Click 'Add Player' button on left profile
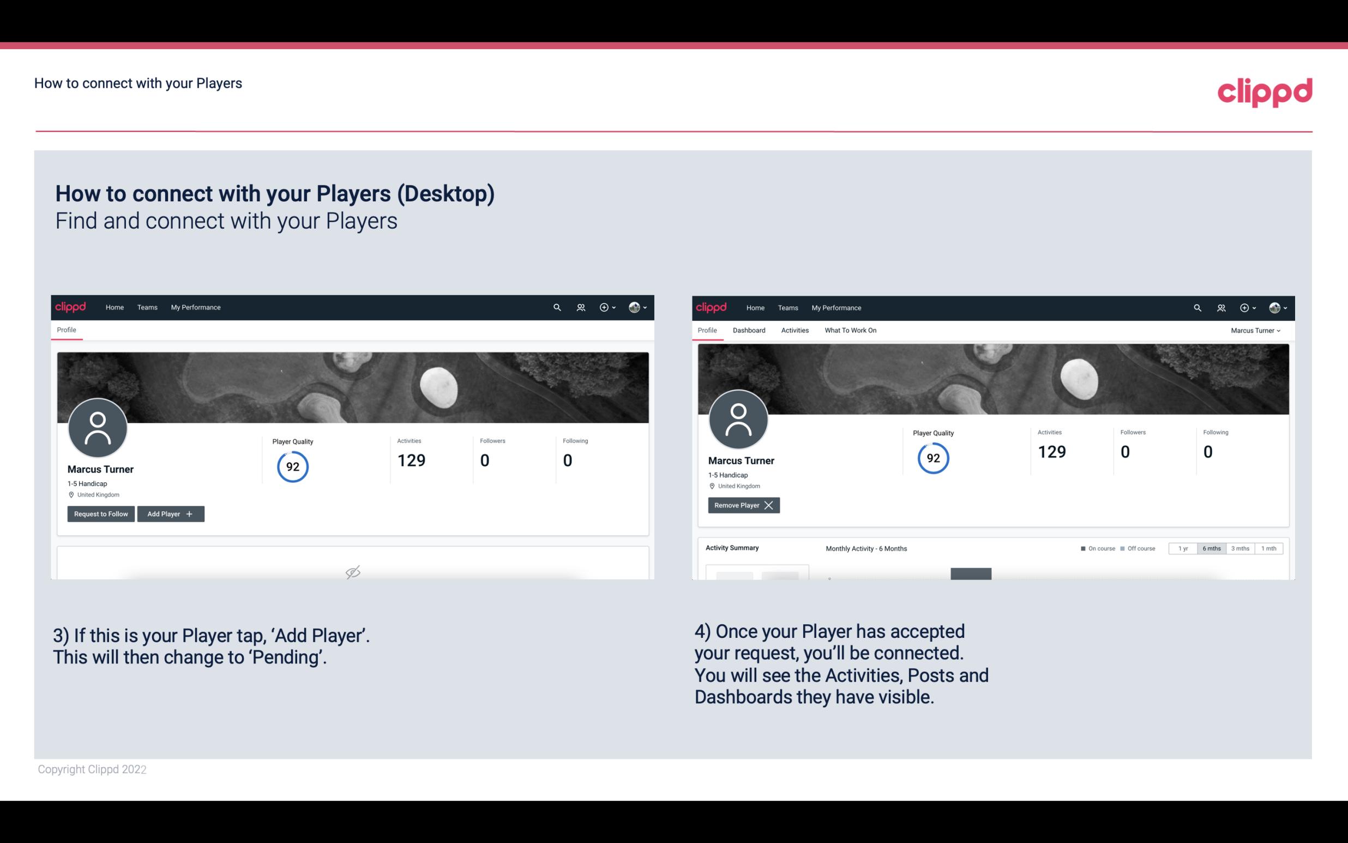 pos(170,513)
